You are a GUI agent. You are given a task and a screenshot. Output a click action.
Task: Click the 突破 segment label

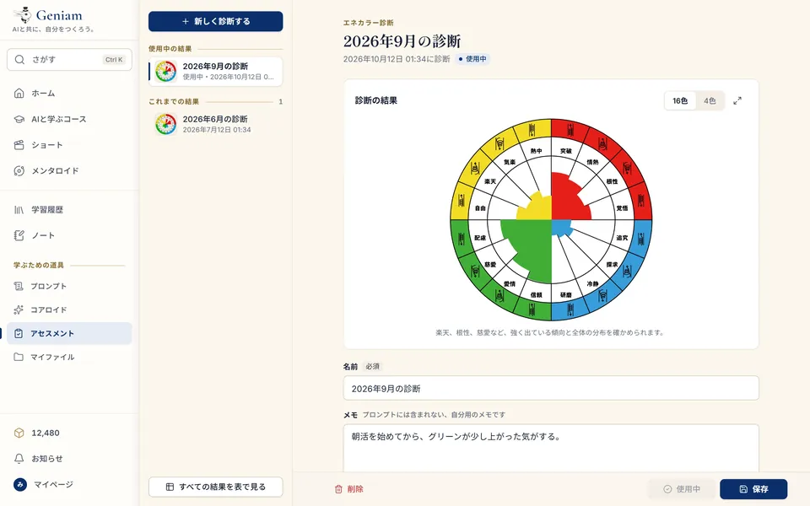[566, 151]
